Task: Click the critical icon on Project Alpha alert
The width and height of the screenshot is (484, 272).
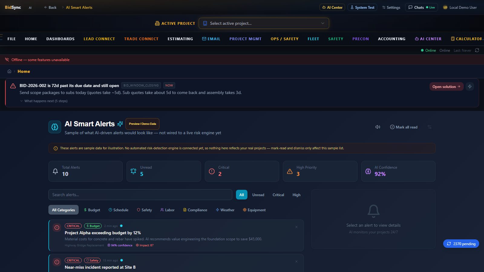Action: click(x=57, y=228)
